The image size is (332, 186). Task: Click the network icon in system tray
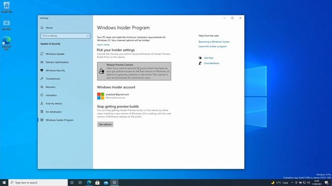(305, 182)
